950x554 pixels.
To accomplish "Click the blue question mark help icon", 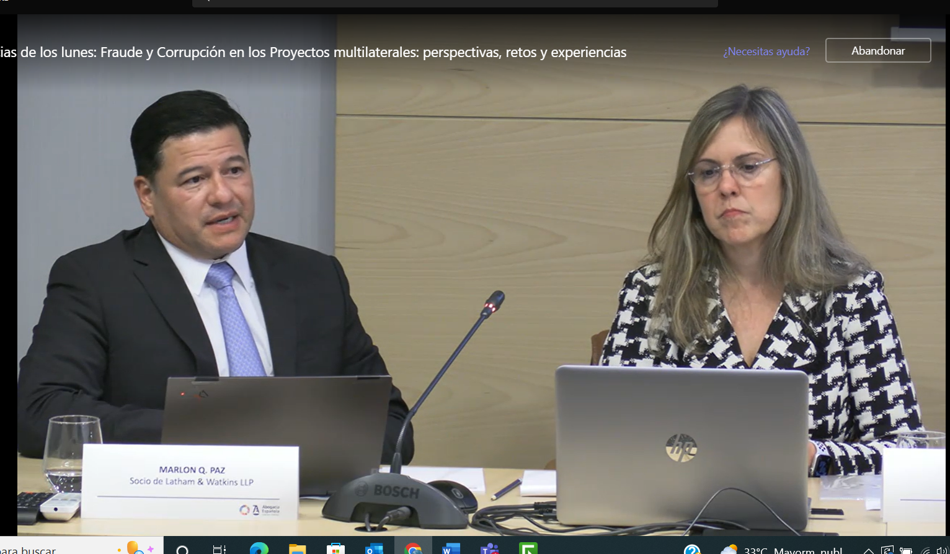I will tap(692, 550).
